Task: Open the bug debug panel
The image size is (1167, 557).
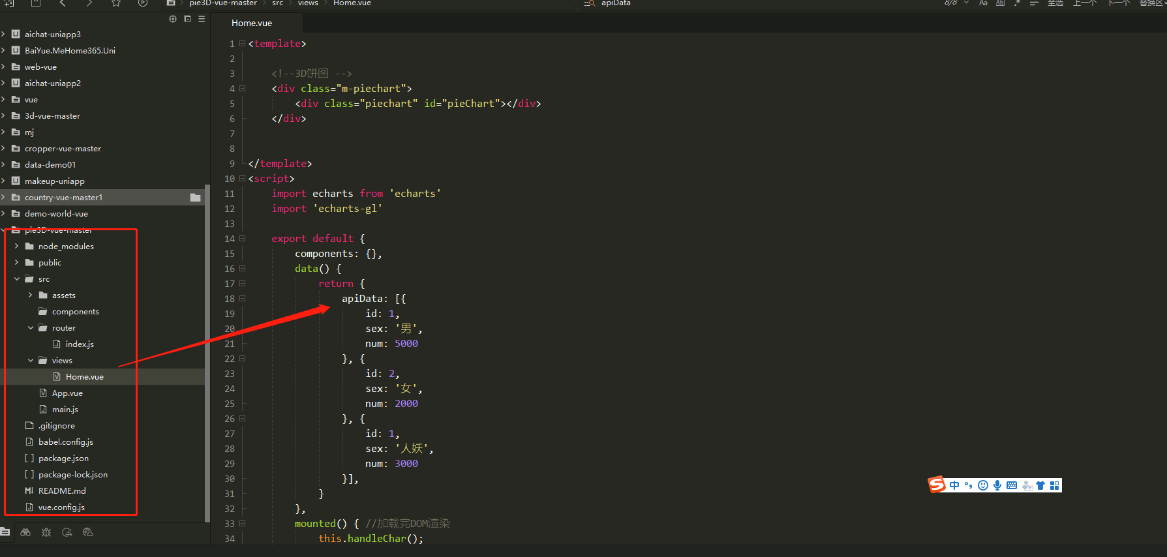Action: pyautogui.click(x=46, y=532)
